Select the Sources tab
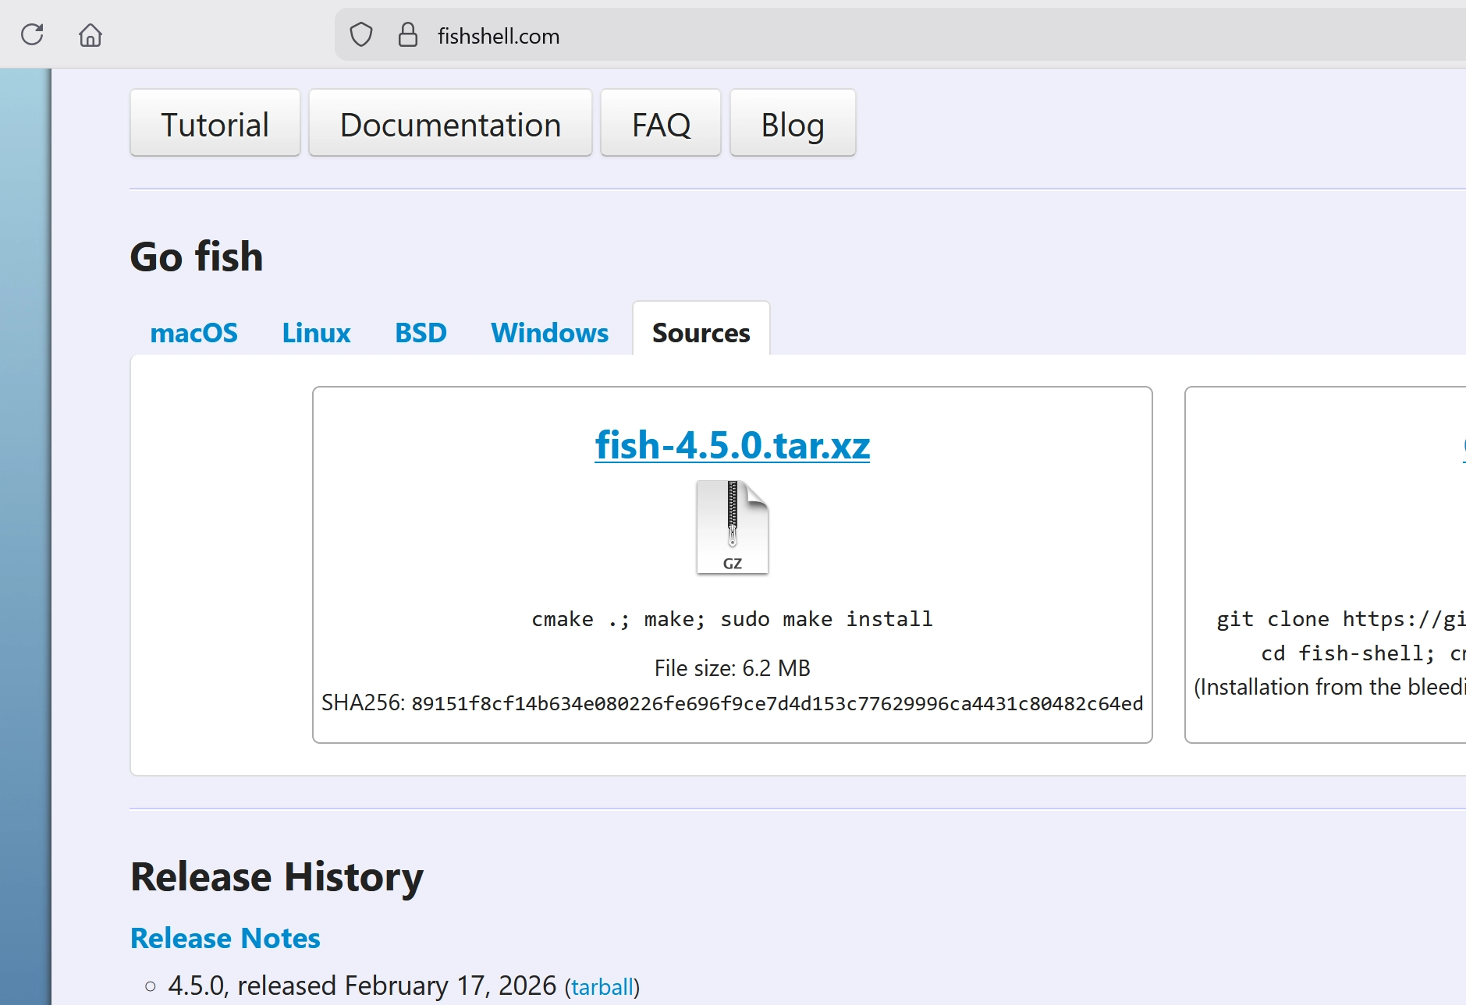 [701, 333]
